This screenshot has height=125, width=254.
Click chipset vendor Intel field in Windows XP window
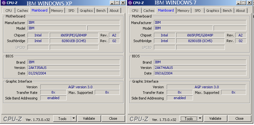[38, 35]
